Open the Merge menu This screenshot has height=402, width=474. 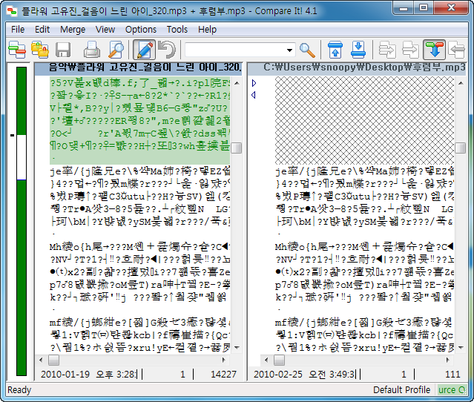[x=73, y=29]
